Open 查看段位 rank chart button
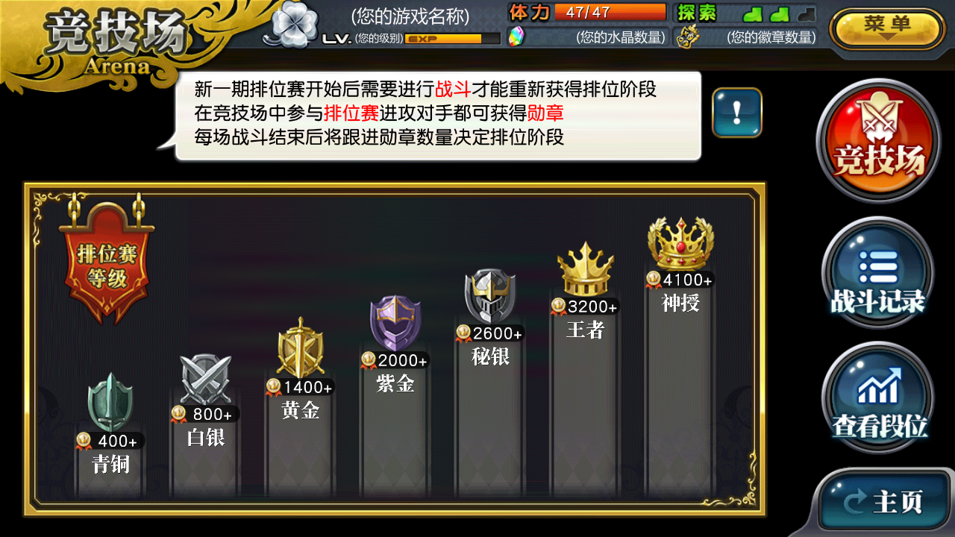The height and width of the screenshot is (537, 955). click(x=879, y=398)
